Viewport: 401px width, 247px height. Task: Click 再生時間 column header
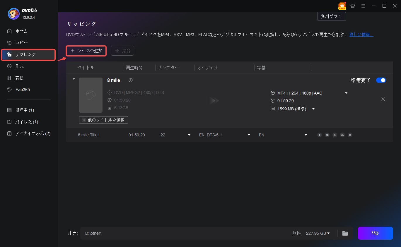click(x=134, y=68)
